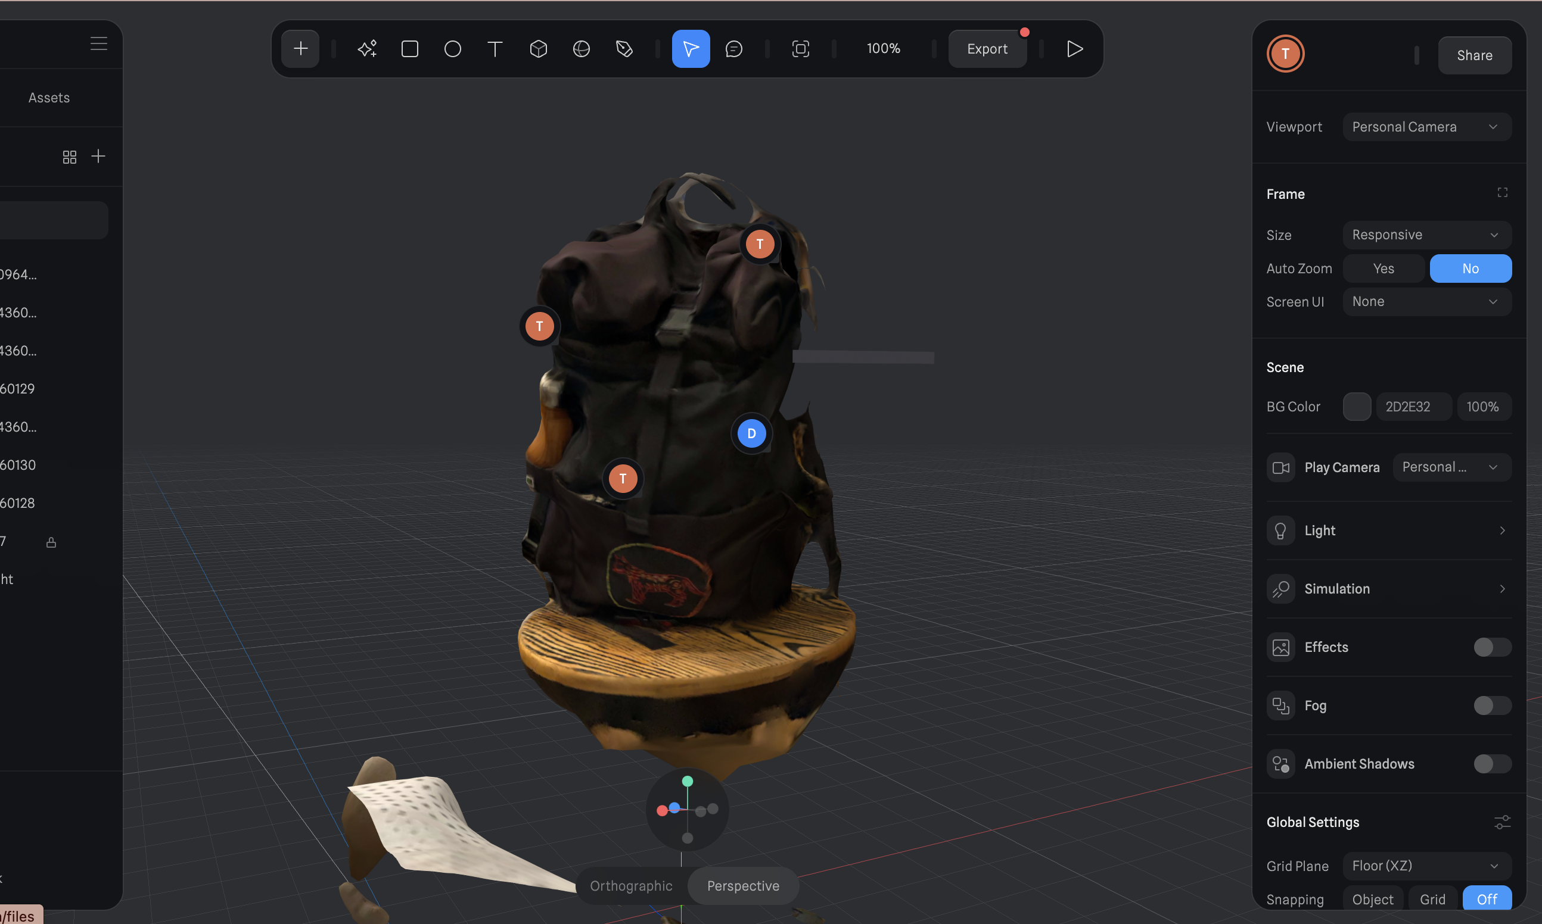Open the Comment tool
This screenshot has width=1542, height=924.
734,49
